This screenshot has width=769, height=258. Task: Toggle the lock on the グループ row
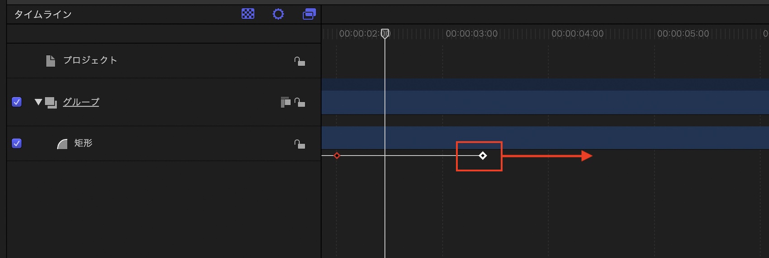[x=299, y=102]
